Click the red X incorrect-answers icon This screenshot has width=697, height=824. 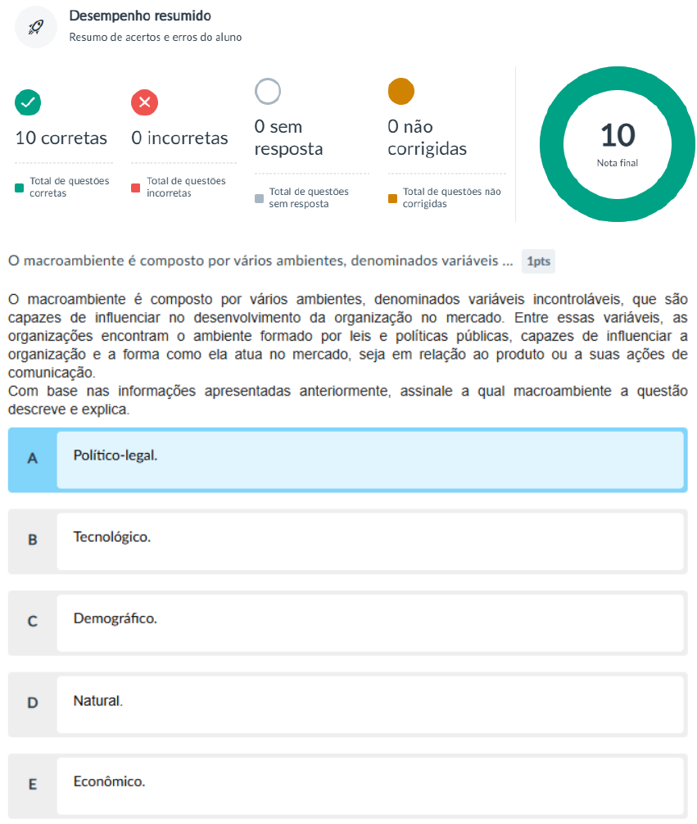[x=145, y=102]
